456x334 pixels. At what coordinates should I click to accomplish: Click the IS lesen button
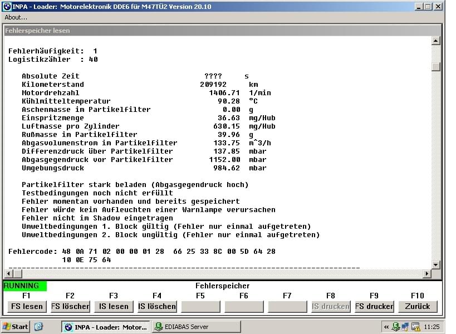pos(114,306)
